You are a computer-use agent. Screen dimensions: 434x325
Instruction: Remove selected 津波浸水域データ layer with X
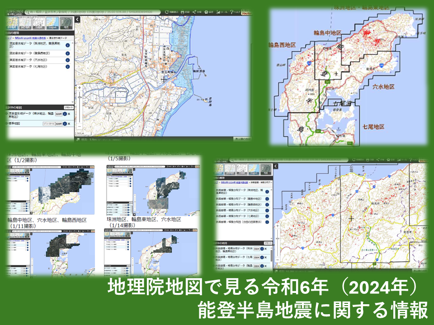(x=69, y=114)
